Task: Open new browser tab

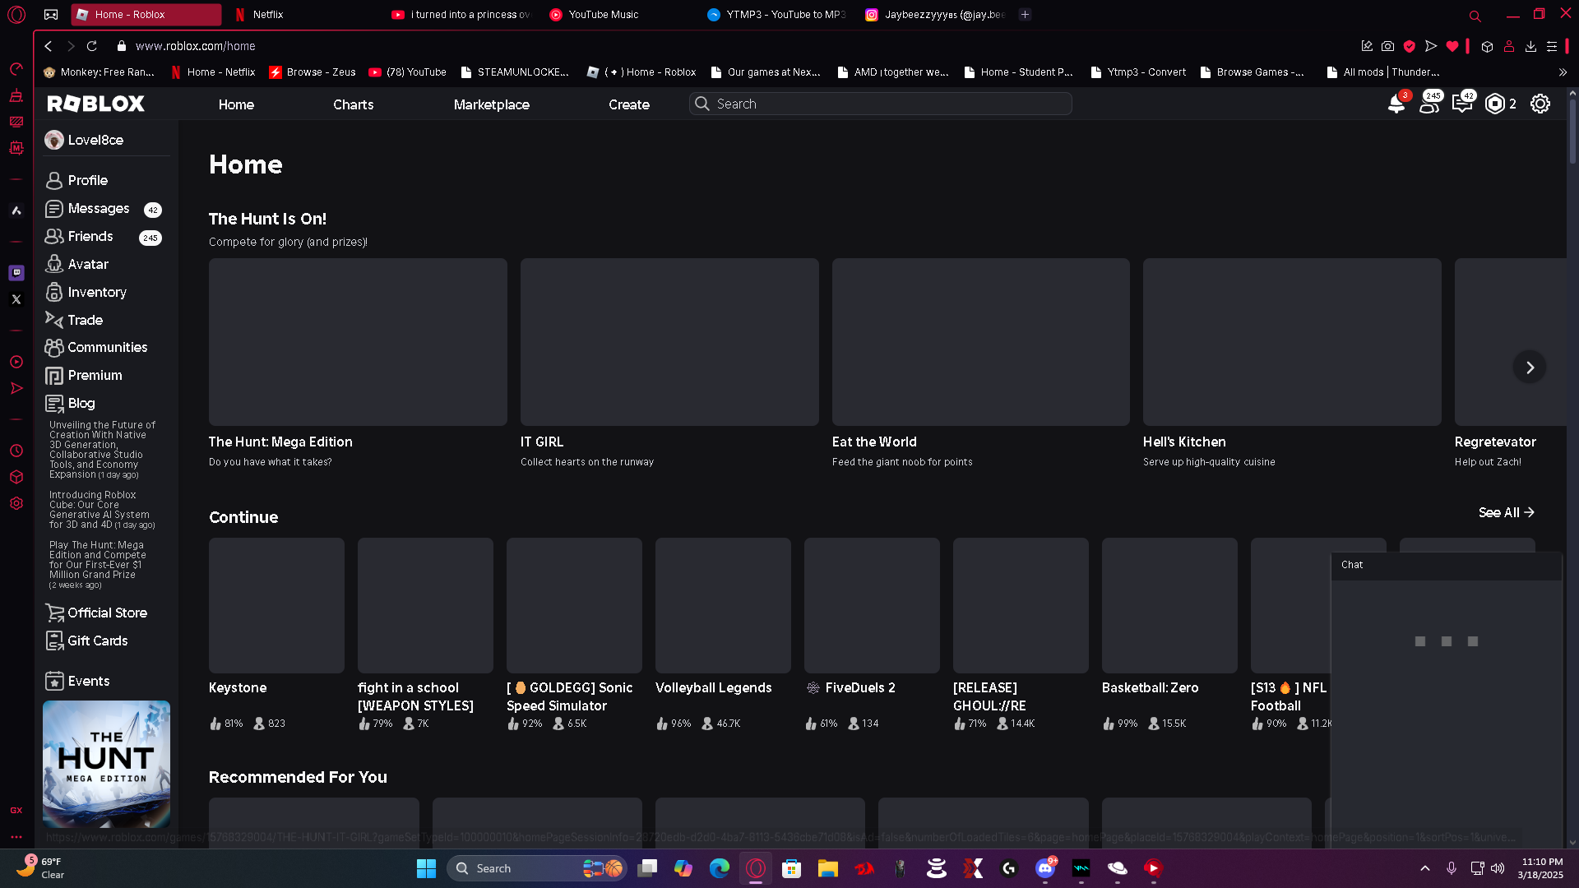Action: 1025,14
